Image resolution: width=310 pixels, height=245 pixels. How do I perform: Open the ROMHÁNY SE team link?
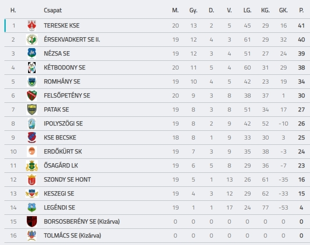pos(62,81)
